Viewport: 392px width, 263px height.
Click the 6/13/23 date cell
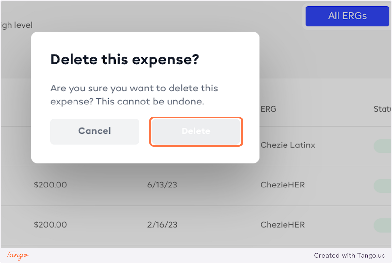click(x=162, y=185)
